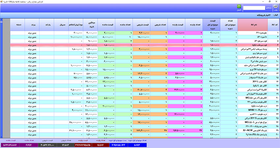Click the purple total box showing ۶.۶۴۷
The height and width of the screenshot is (148, 280).
click(29, 145)
